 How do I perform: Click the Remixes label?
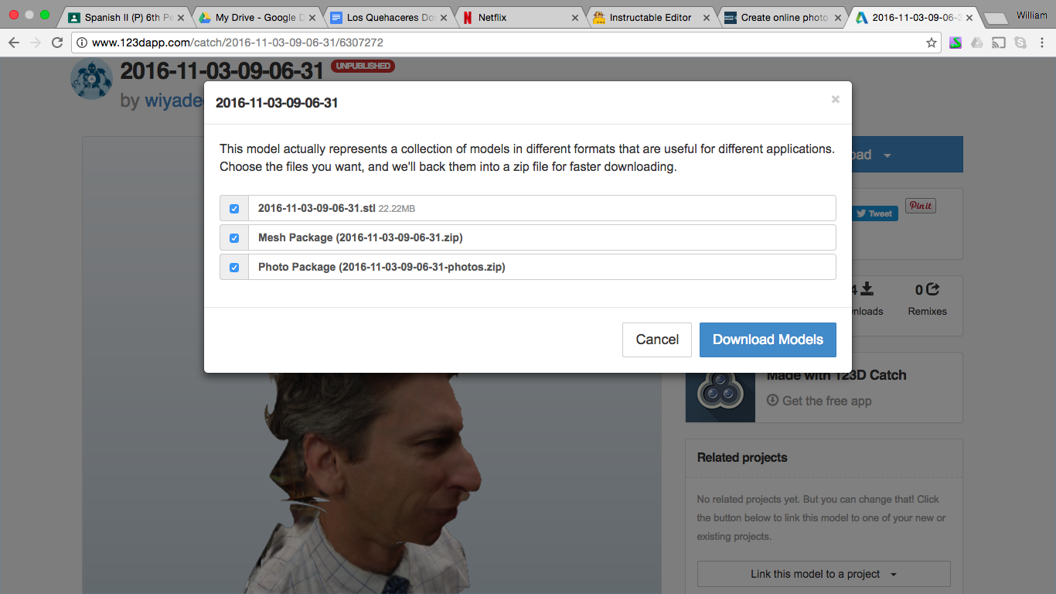(x=928, y=312)
